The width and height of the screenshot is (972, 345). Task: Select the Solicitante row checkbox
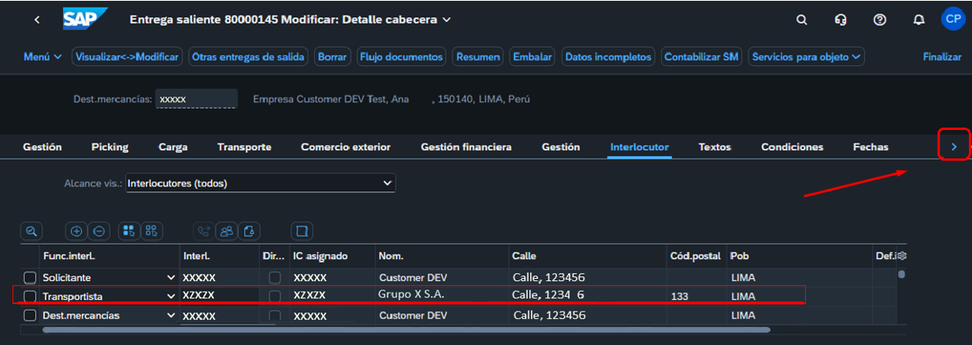(30, 278)
